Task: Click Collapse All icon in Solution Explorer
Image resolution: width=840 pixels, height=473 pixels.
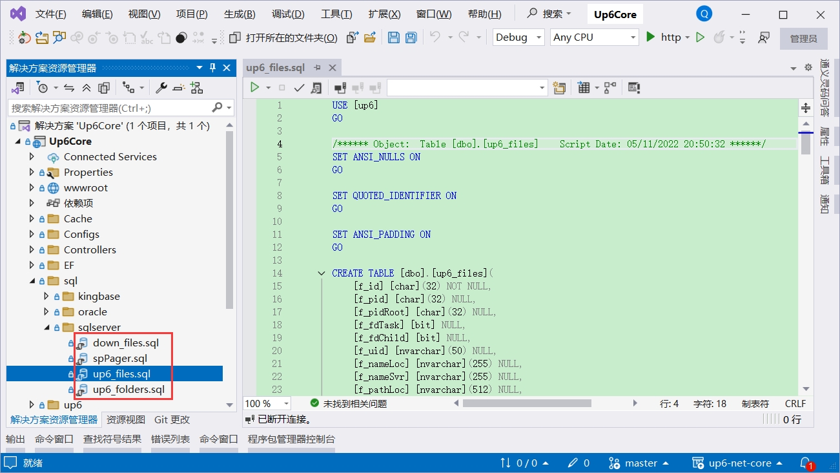Action: pyautogui.click(x=87, y=87)
